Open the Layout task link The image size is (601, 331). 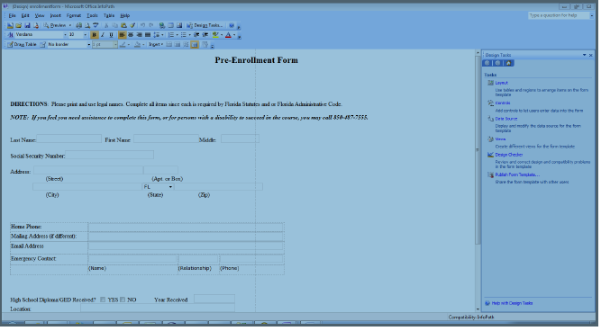501,83
